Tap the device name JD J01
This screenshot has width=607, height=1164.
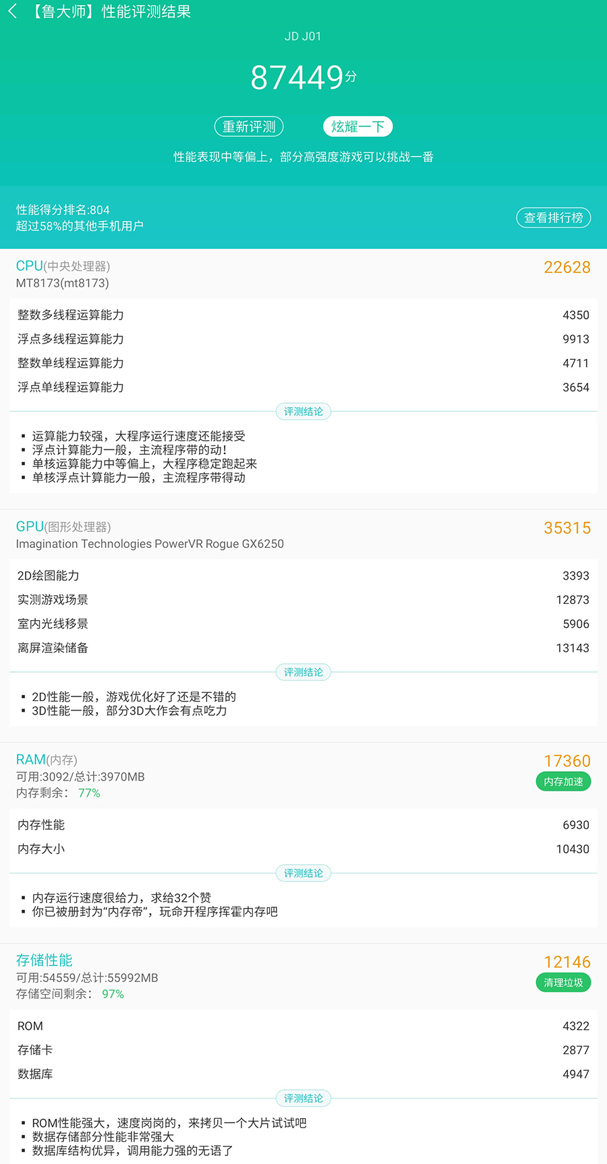point(303,36)
